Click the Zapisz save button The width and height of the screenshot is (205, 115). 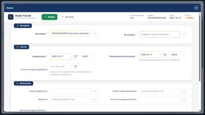(x=49, y=17)
